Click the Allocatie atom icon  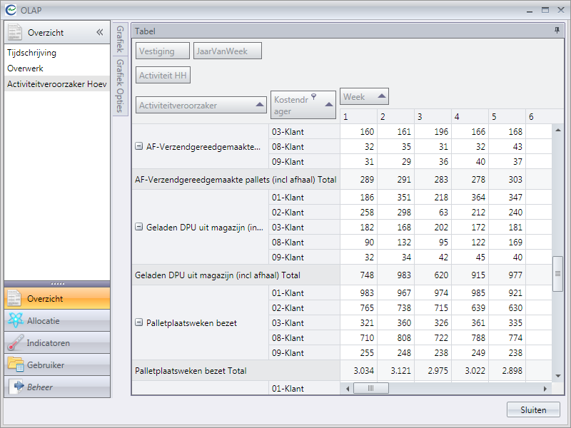16,321
